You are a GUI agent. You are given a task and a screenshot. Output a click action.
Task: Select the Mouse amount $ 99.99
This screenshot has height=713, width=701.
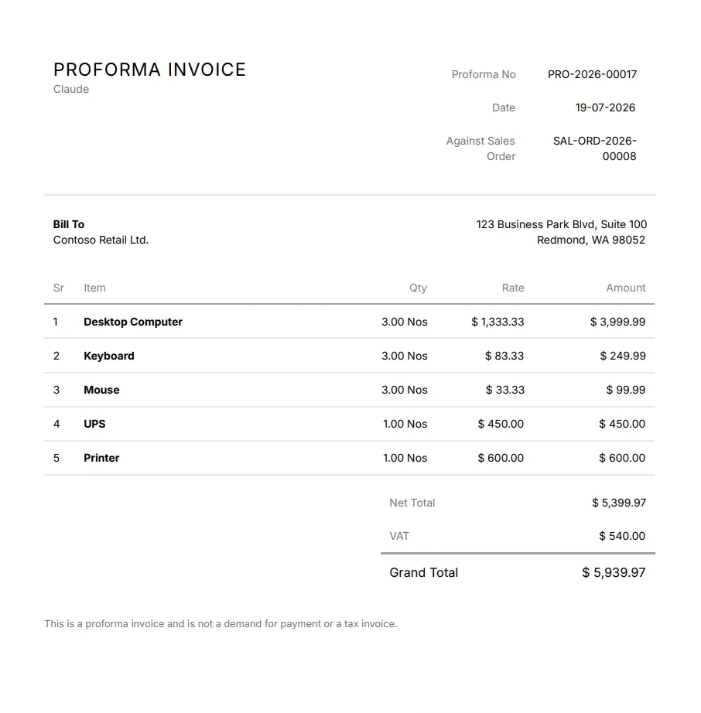click(625, 390)
